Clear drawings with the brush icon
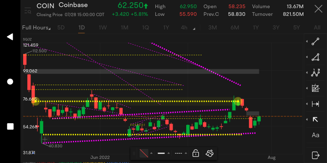 209,153
